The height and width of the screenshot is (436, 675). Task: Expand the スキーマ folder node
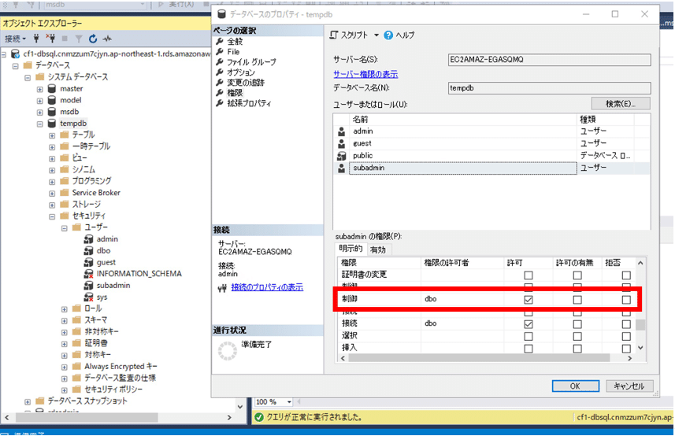[64, 321]
